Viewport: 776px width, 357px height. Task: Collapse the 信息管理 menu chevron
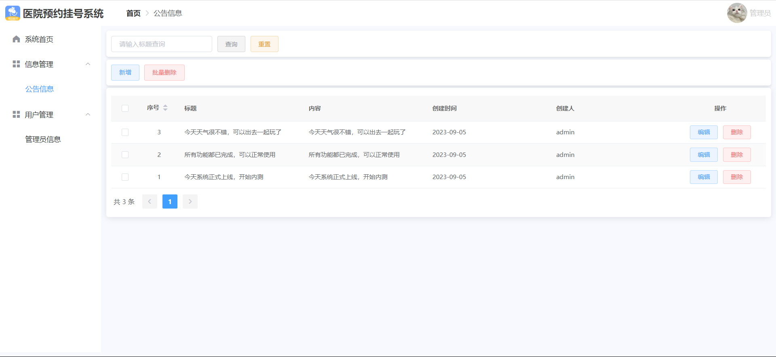pos(88,64)
